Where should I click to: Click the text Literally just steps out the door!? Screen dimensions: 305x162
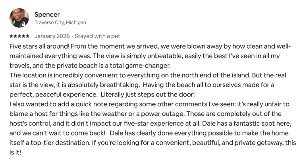[x=148, y=95]
